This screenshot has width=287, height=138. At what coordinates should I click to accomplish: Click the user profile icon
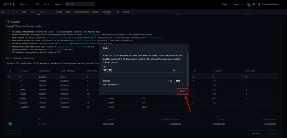point(259,4)
